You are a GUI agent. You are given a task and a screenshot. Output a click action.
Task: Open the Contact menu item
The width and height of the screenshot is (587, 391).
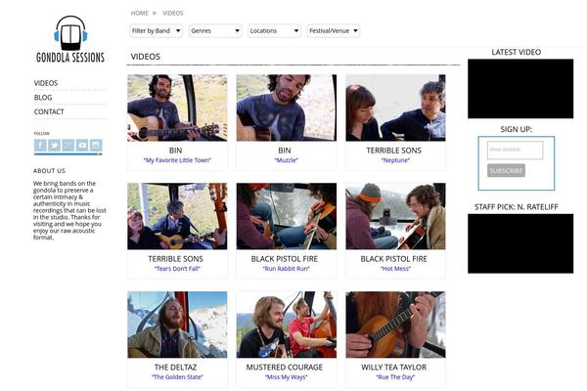[x=49, y=111]
